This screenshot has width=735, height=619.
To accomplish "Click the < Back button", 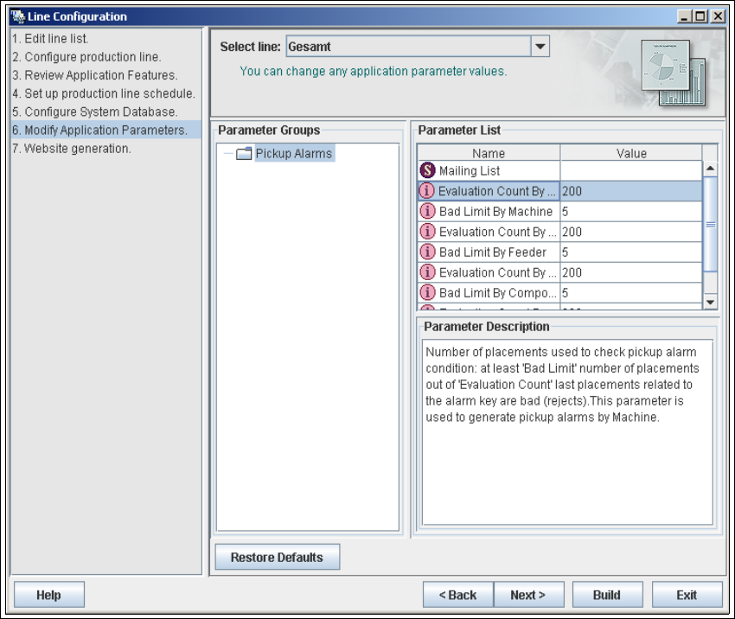I will coord(458,595).
